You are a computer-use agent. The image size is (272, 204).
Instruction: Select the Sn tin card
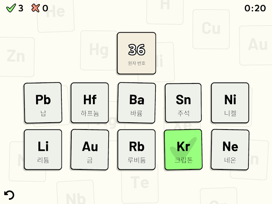tap(183, 103)
